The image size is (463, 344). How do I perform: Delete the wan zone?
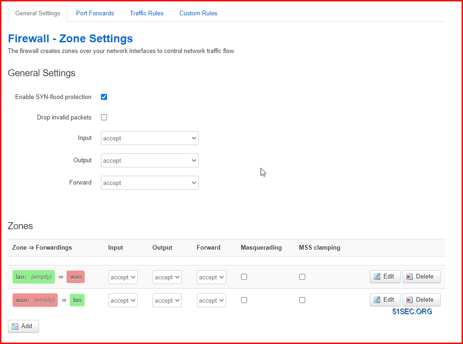[422, 300]
